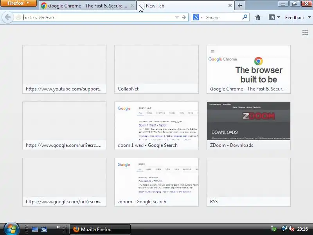Click the Chrome favicon on first tab
Screen dimensions: 313x235
point(44,5)
